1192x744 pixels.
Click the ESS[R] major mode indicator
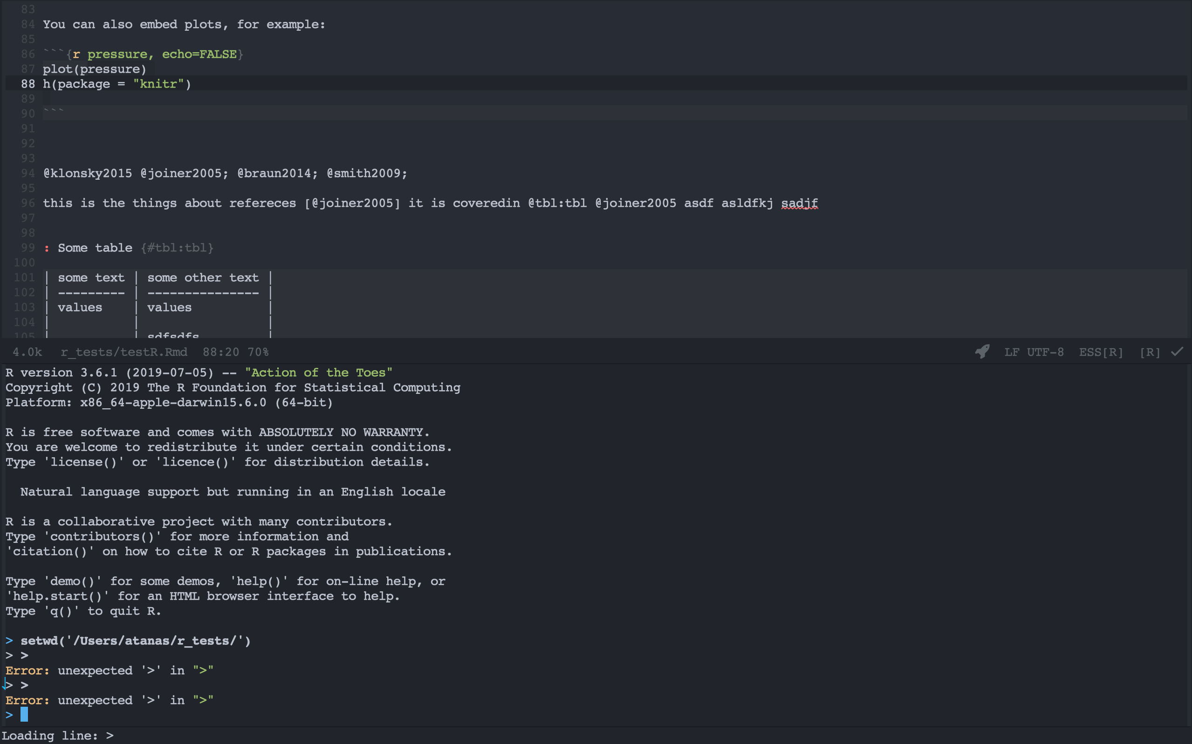point(1100,352)
